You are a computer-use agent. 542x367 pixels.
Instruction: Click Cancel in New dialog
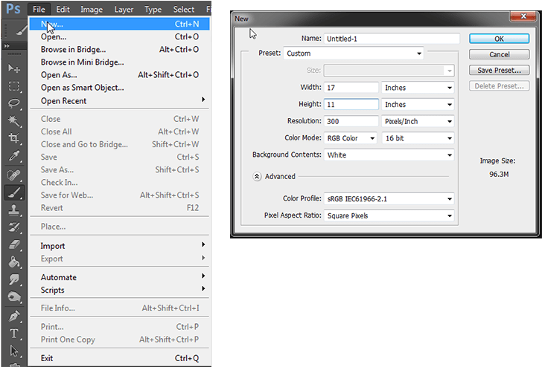click(499, 54)
